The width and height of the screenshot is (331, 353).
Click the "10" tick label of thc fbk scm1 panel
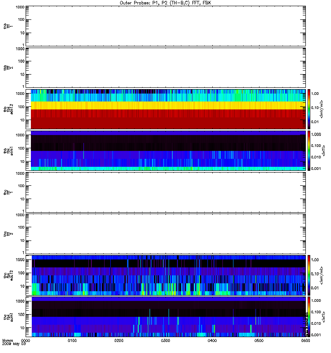[23, 328]
